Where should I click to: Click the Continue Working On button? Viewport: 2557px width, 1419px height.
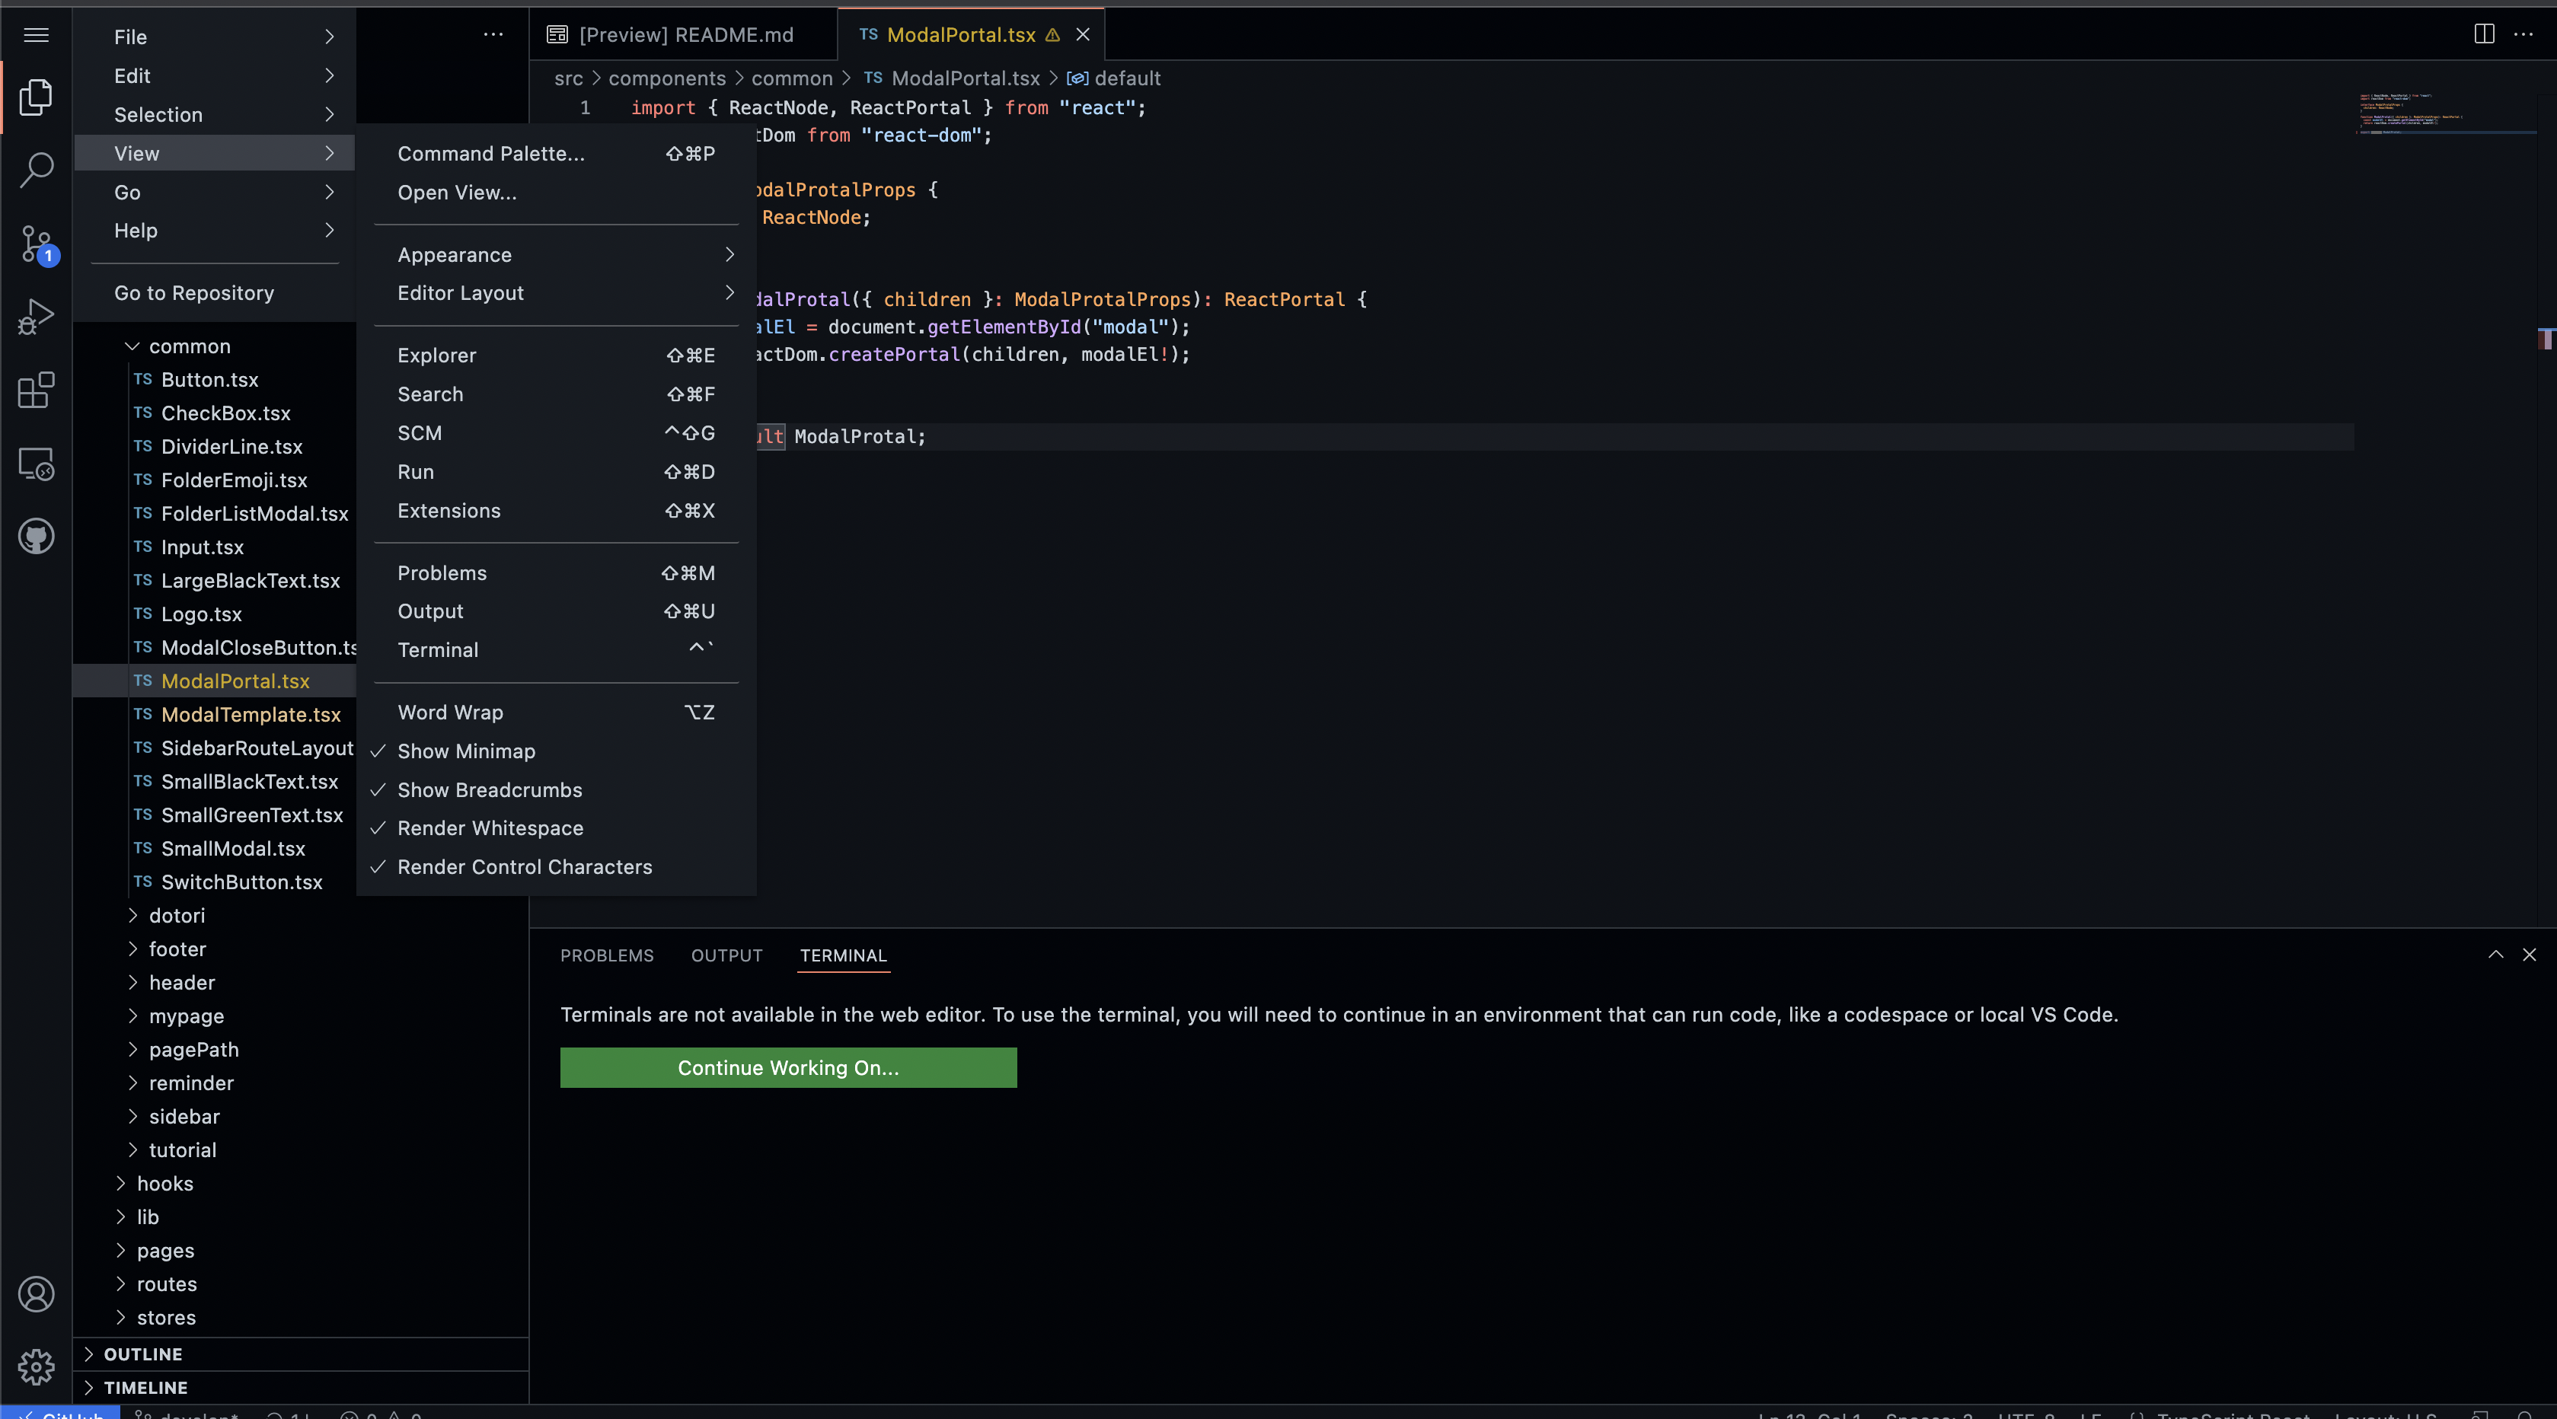pyautogui.click(x=787, y=1068)
